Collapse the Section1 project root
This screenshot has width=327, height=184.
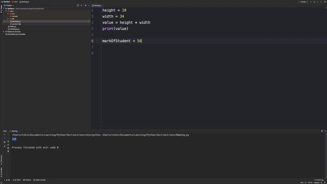tap(4, 9)
